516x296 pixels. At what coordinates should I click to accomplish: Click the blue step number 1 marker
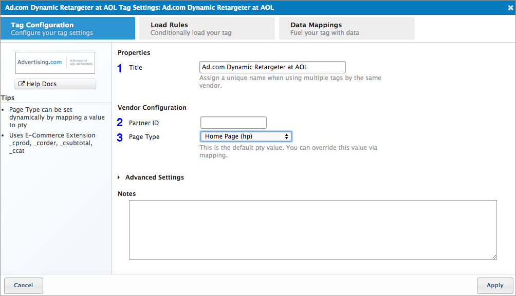click(x=120, y=68)
